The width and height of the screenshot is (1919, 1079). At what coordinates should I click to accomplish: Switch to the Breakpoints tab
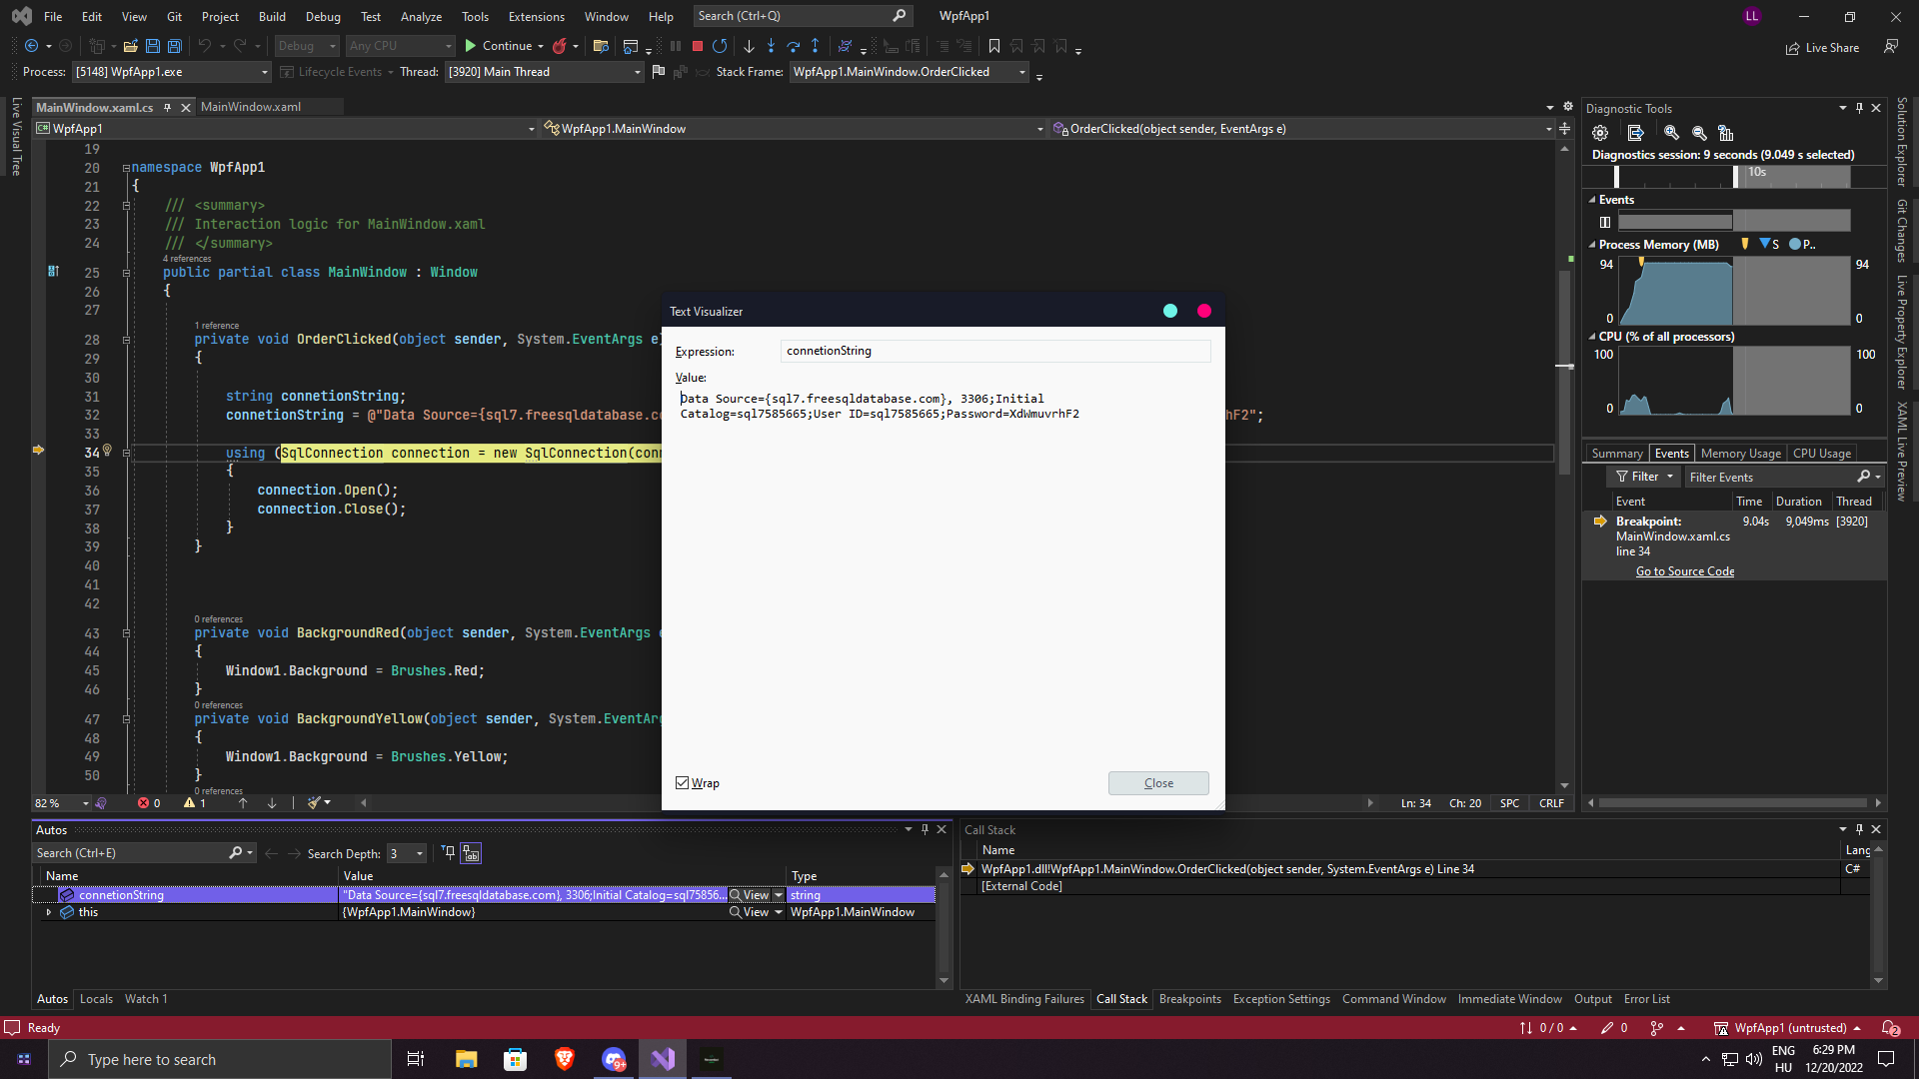tap(1189, 999)
